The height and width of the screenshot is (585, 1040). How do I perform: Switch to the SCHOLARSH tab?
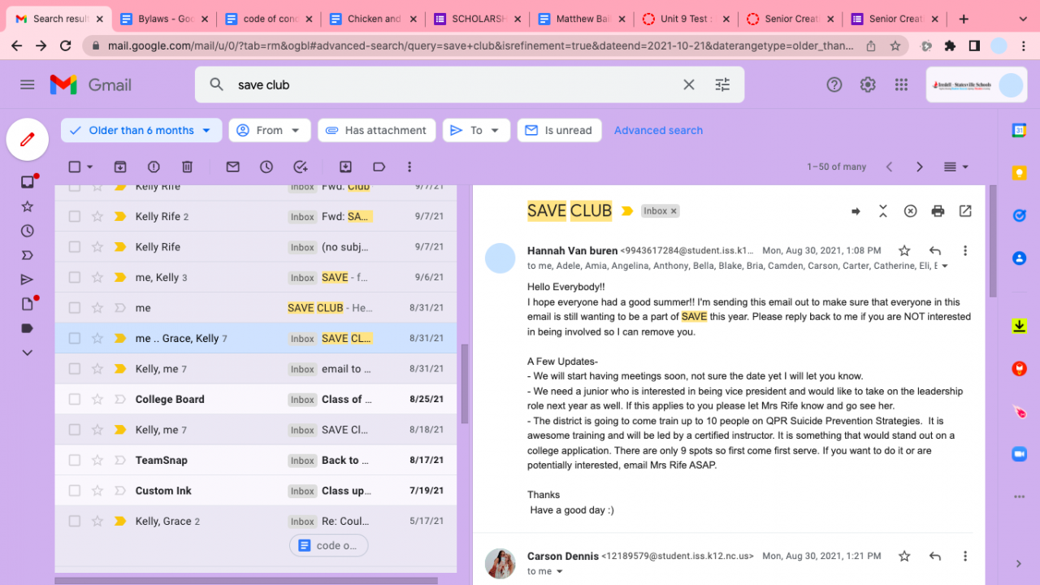coord(476,19)
